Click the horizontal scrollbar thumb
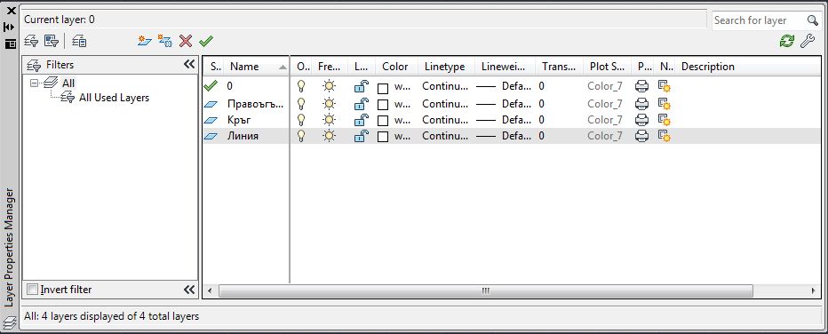The image size is (828, 334). pos(485,290)
